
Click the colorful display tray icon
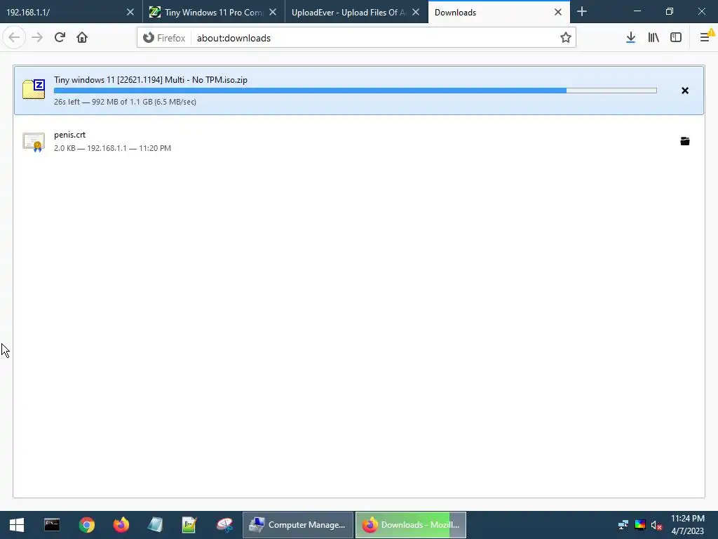coord(639,525)
